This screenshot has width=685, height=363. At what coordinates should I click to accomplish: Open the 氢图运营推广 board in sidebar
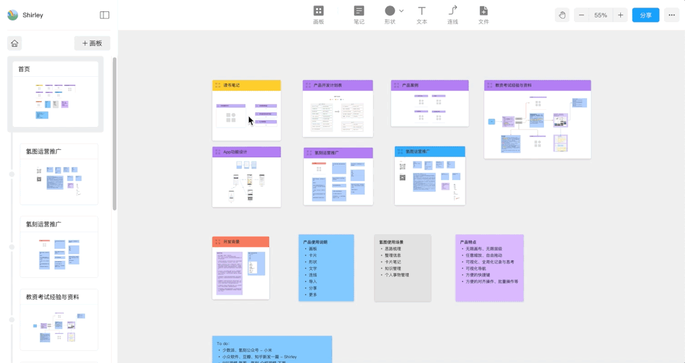(59, 174)
